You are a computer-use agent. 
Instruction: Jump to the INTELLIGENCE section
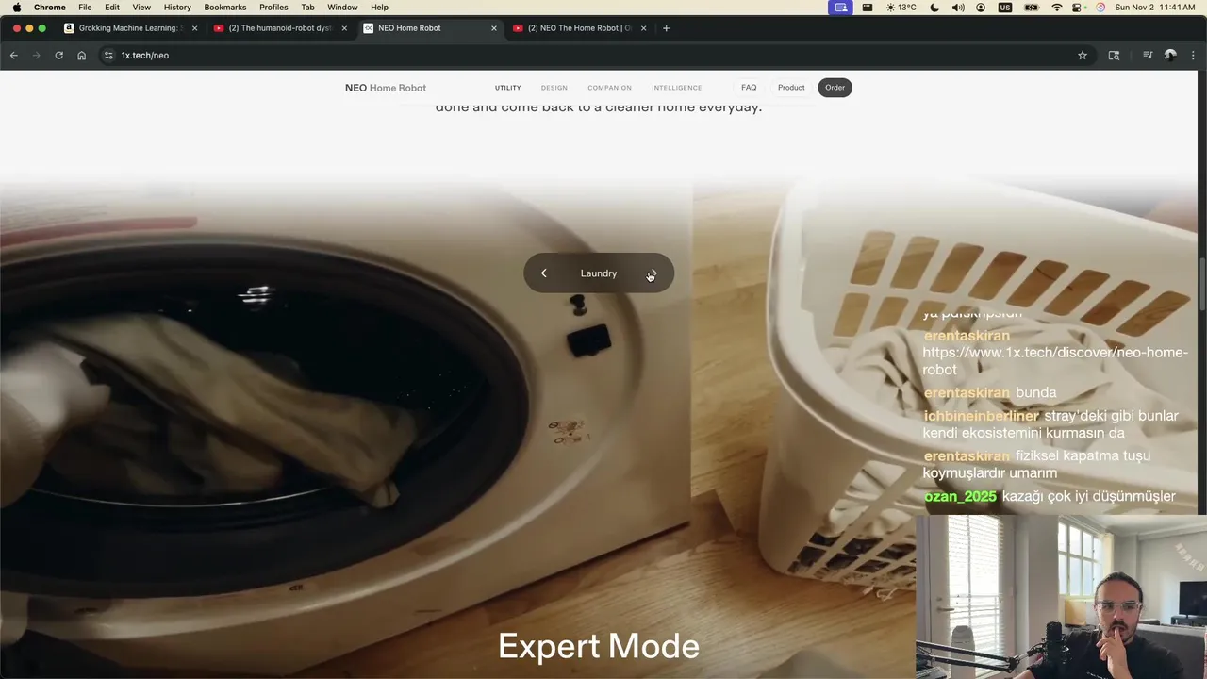pos(676,88)
